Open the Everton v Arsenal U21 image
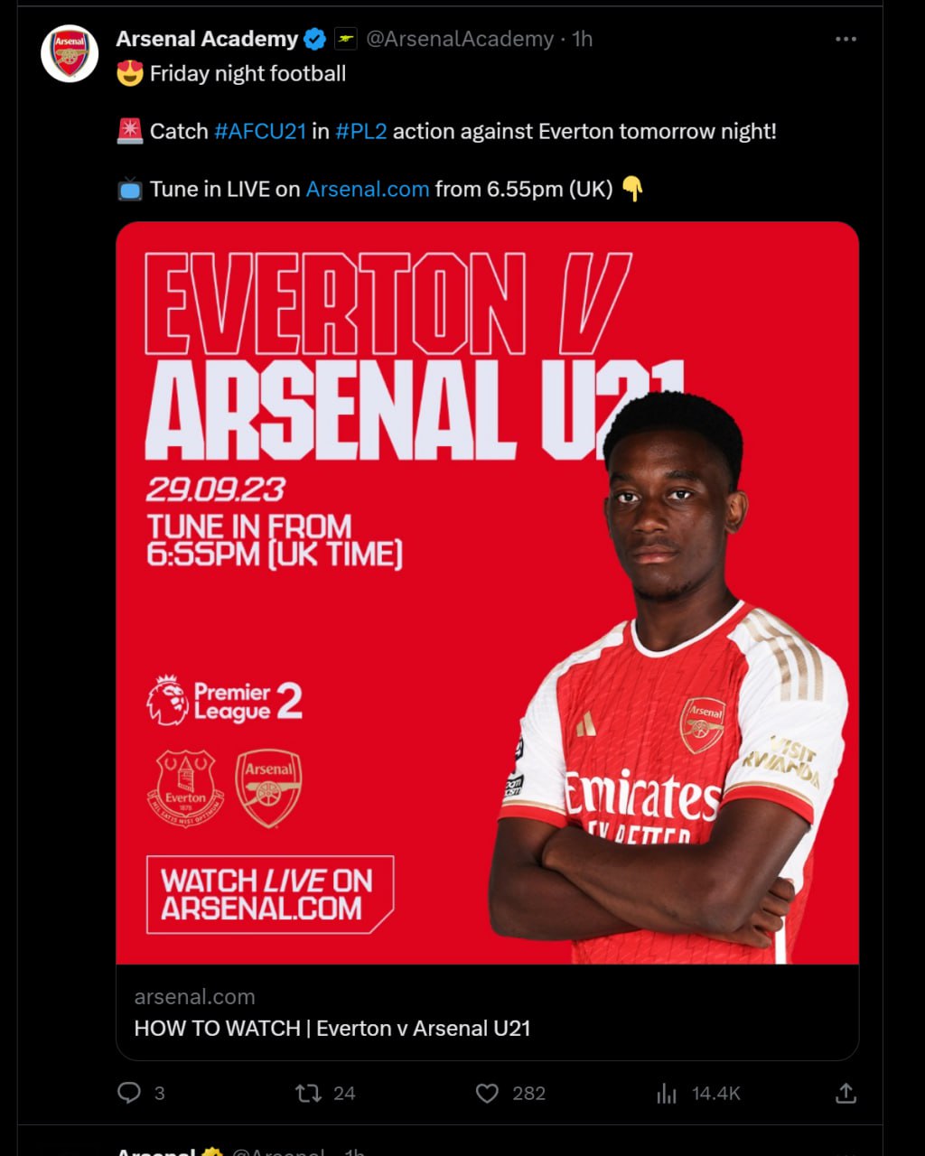Viewport: 925px width, 1156px height. point(487,592)
